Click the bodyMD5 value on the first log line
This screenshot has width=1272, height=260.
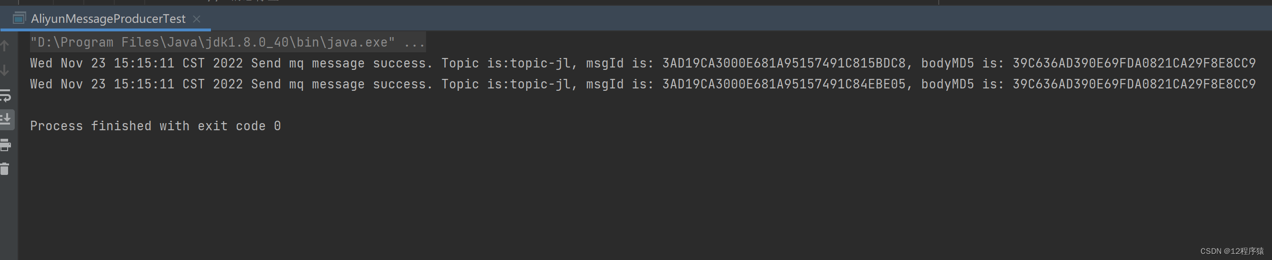pos(1134,63)
